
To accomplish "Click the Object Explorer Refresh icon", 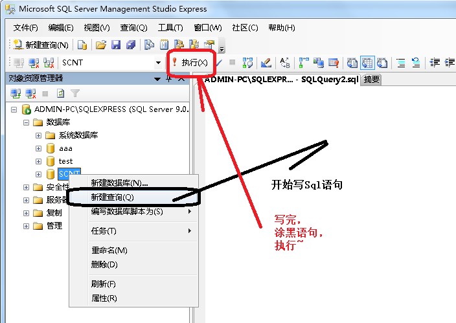I will coord(60,93).
